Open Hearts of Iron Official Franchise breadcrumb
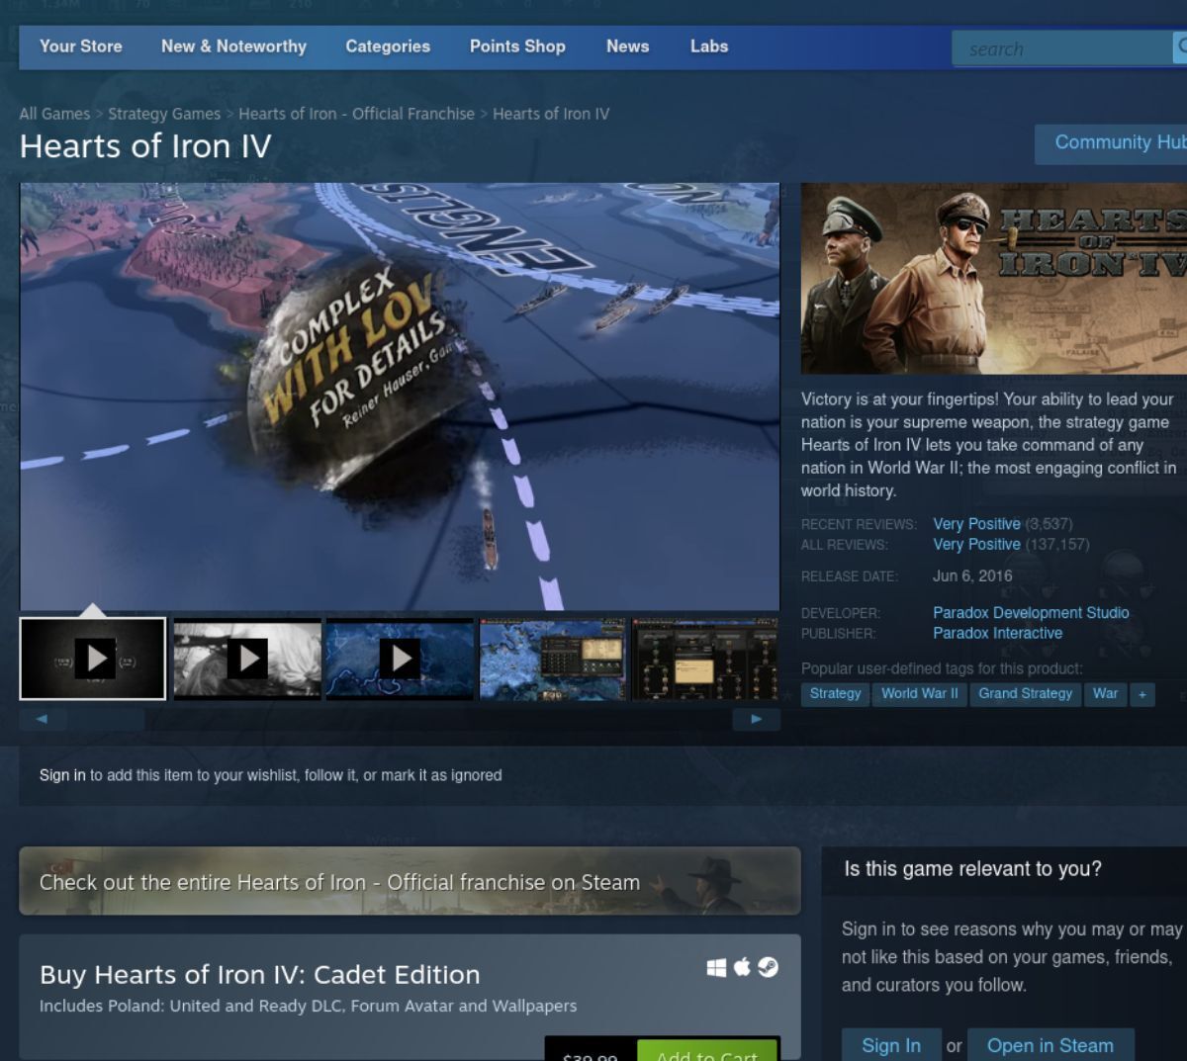 [356, 114]
